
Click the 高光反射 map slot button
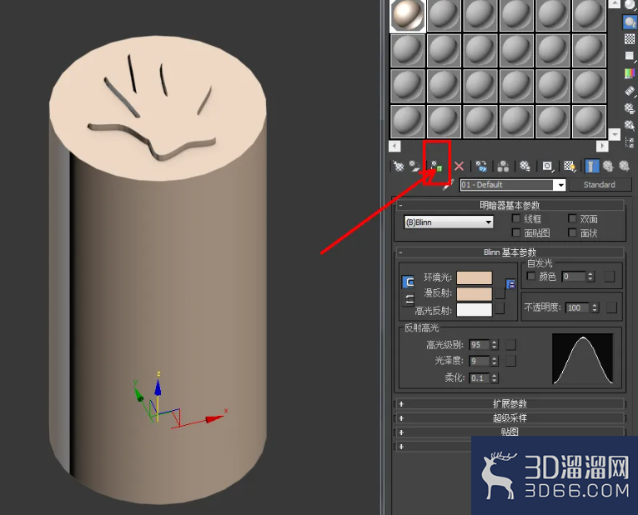point(500,308)
